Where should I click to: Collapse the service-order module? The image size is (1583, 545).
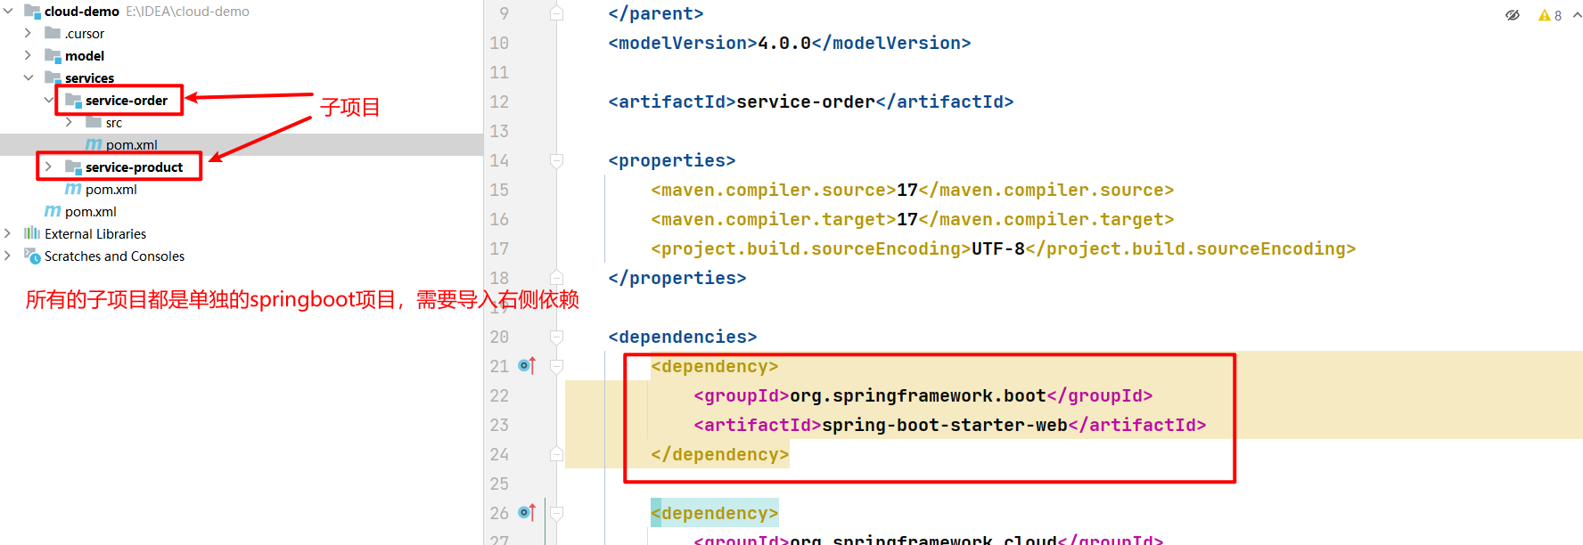pos(48,100)
